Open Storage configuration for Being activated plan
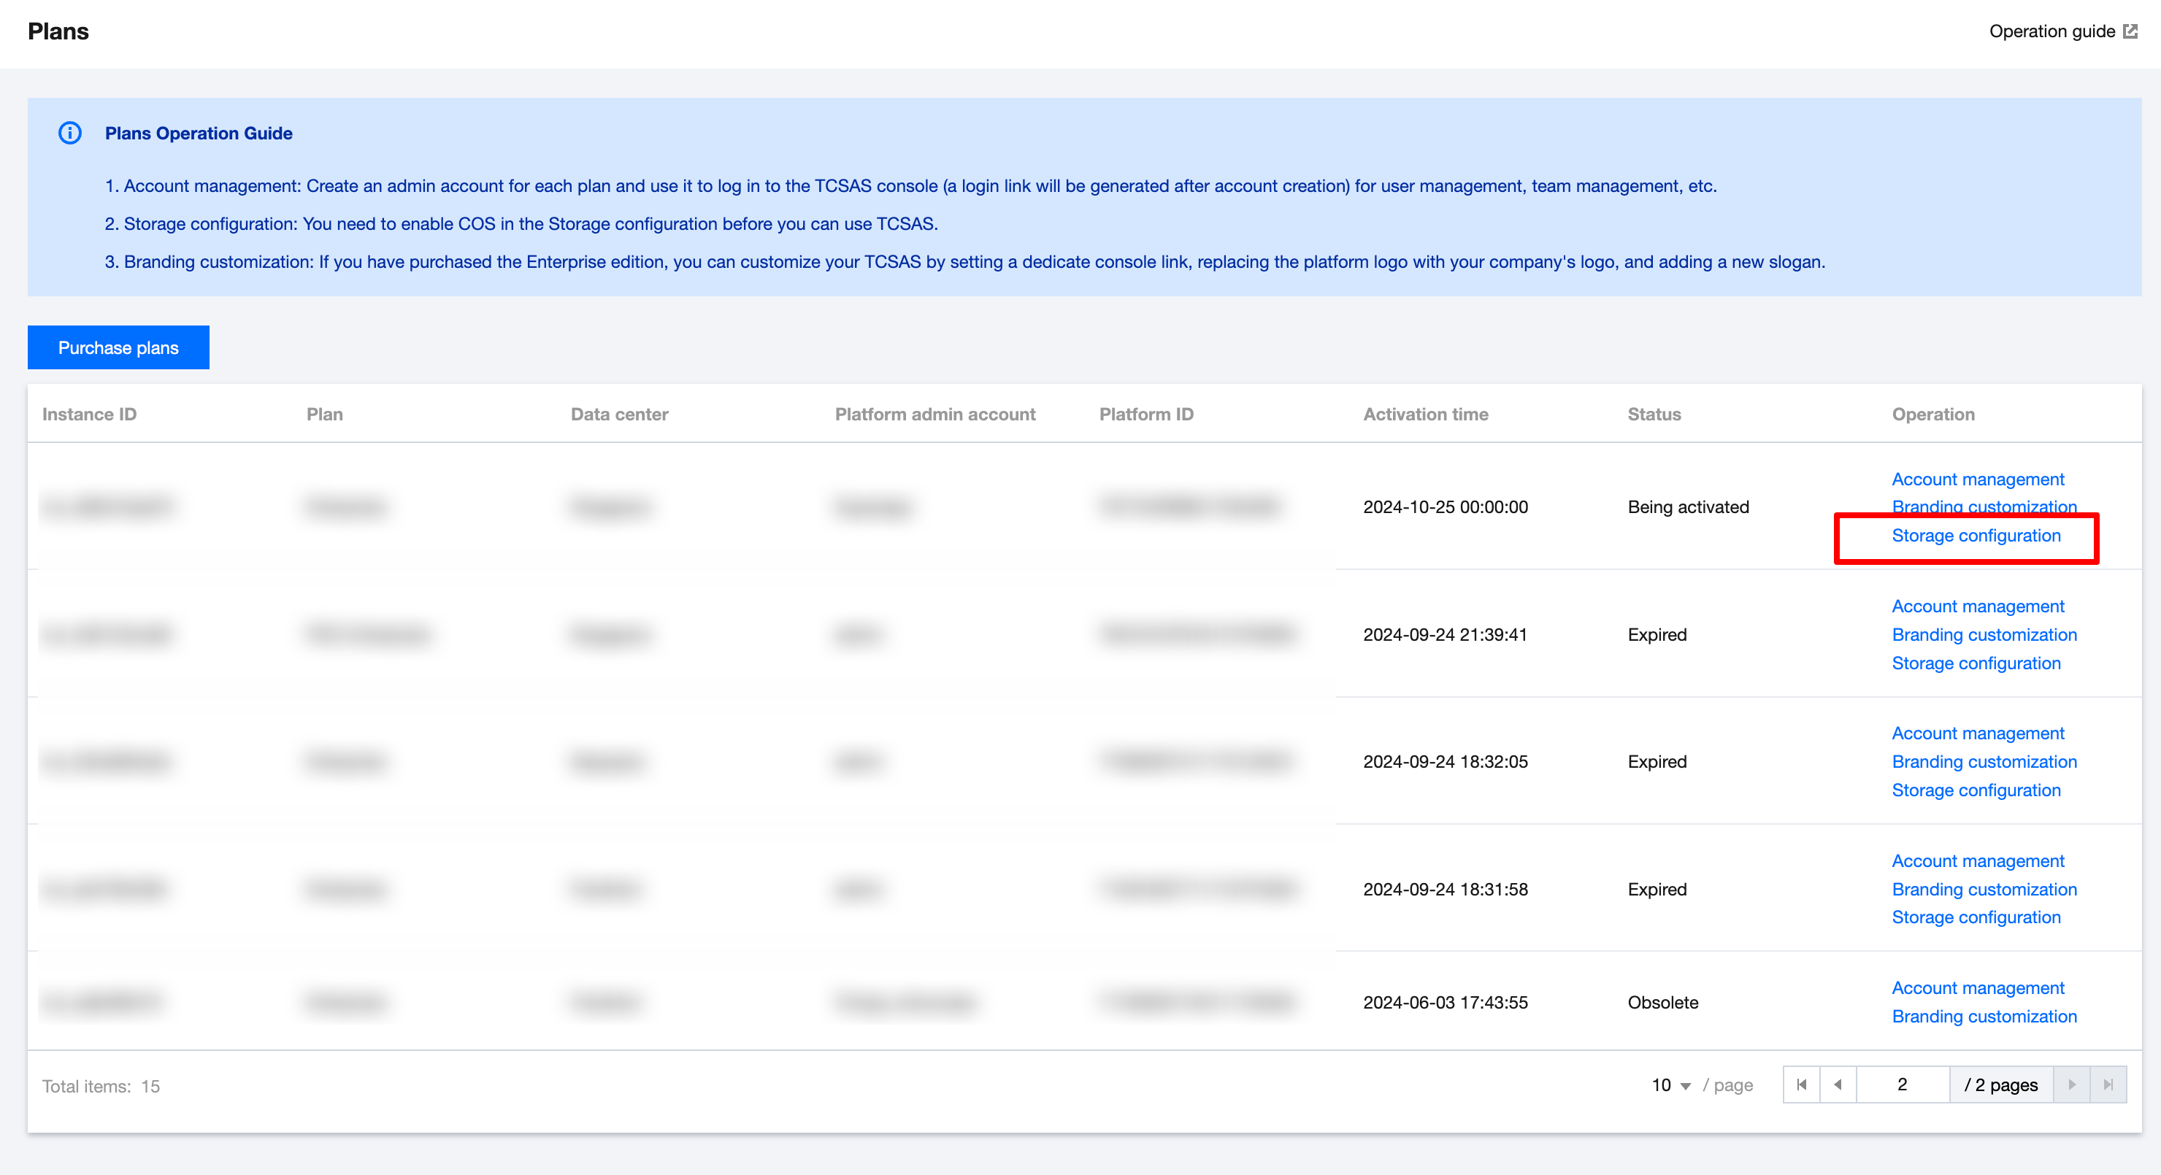 [x=1976, y=535]
